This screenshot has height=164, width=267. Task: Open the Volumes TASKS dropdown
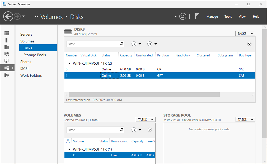pyautogui.click(x=146, y=119)
